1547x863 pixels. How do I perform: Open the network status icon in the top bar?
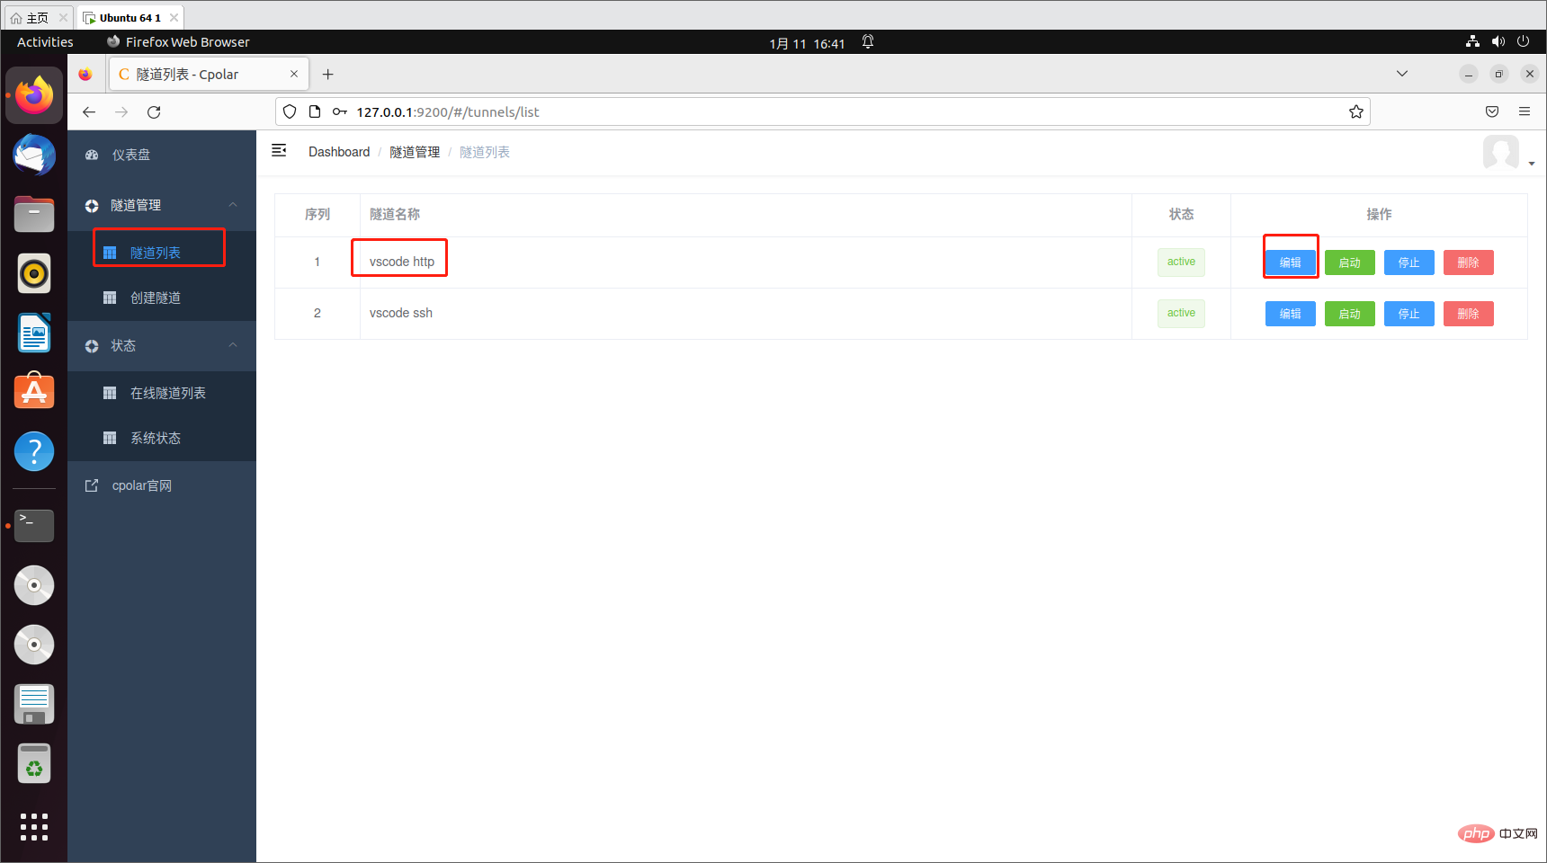pos(1472,41)
